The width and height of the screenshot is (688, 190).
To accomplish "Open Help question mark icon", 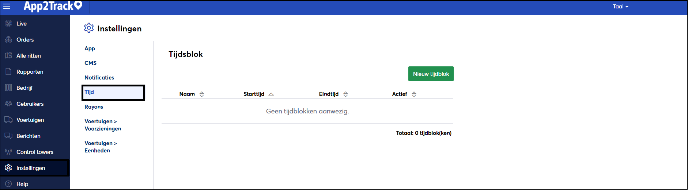I will (x=8, y=184).
